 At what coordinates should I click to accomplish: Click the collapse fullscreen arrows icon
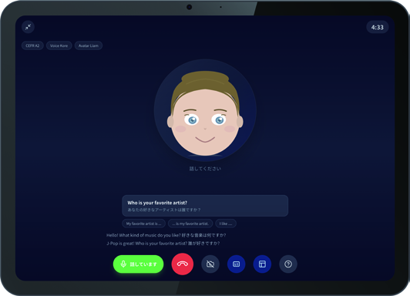click(x=28, y=27)
